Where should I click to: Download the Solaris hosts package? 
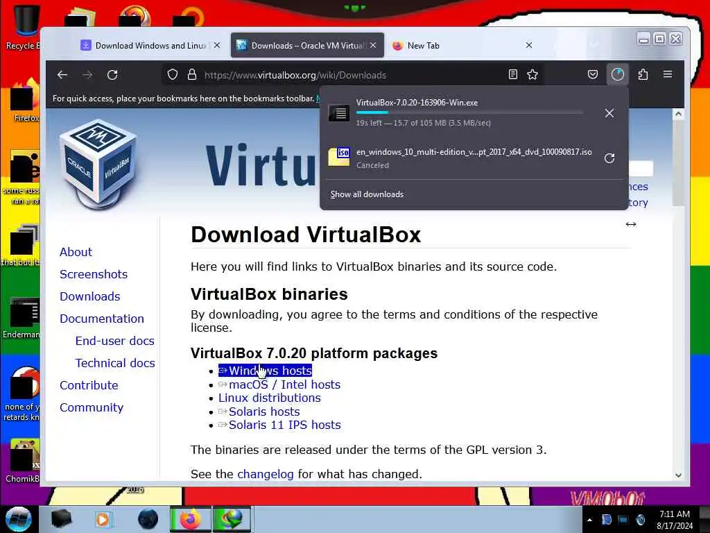pyautogui.click(x=259, y=412)
